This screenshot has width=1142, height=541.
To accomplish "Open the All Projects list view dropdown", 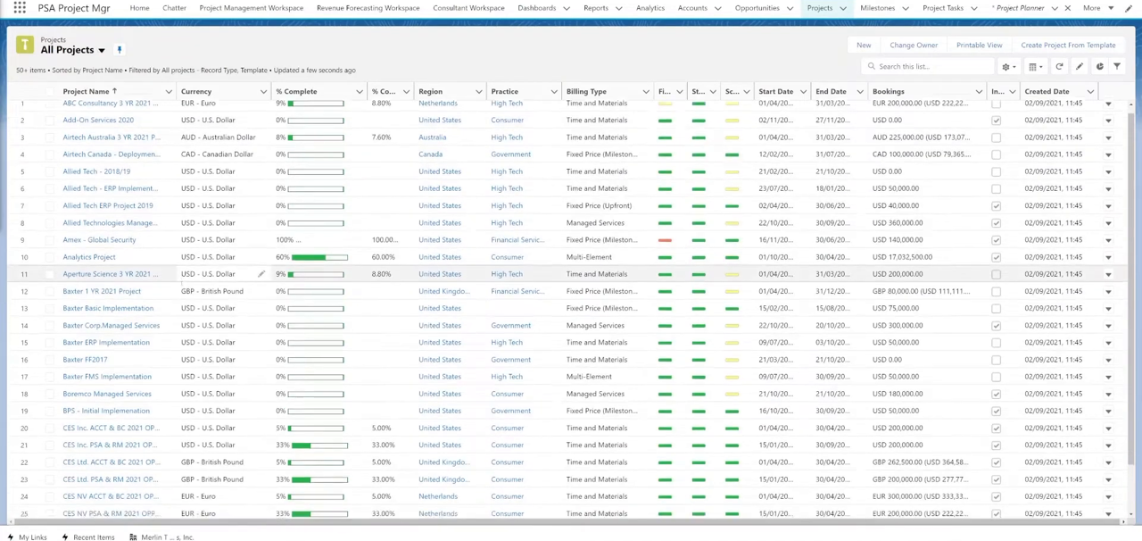I will click(101, 51).
